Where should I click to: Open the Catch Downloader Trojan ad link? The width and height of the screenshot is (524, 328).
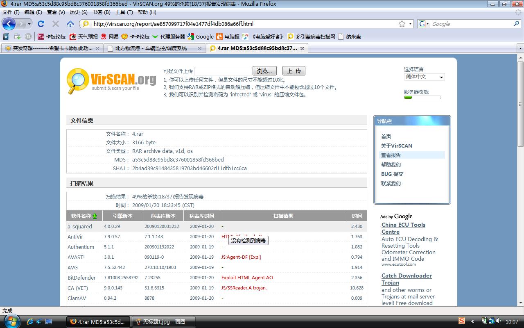[x=407, y=279]
